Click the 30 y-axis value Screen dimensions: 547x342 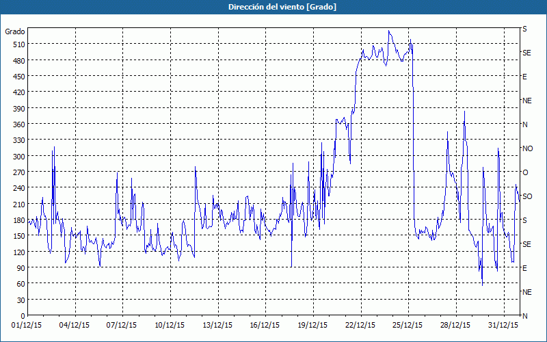21,300
